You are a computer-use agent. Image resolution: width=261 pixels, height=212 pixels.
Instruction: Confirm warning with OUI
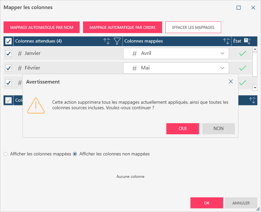coord(182,128)
